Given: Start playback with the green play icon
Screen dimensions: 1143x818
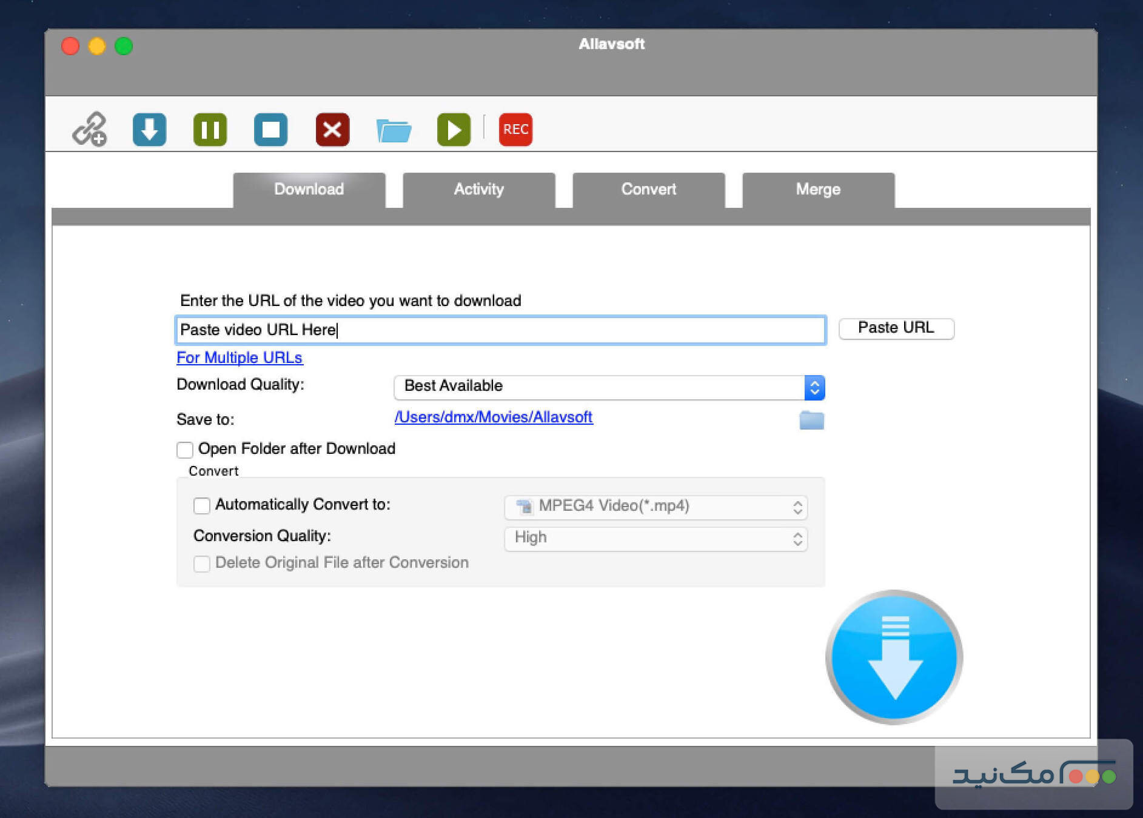Looking at the screenshot, I should click(x=453, y=129).
